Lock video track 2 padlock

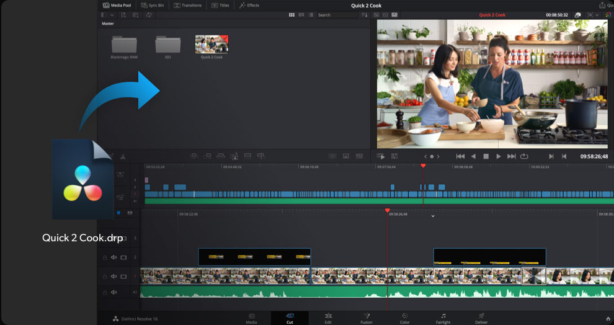pyautogui.click(x=105, y=257)
